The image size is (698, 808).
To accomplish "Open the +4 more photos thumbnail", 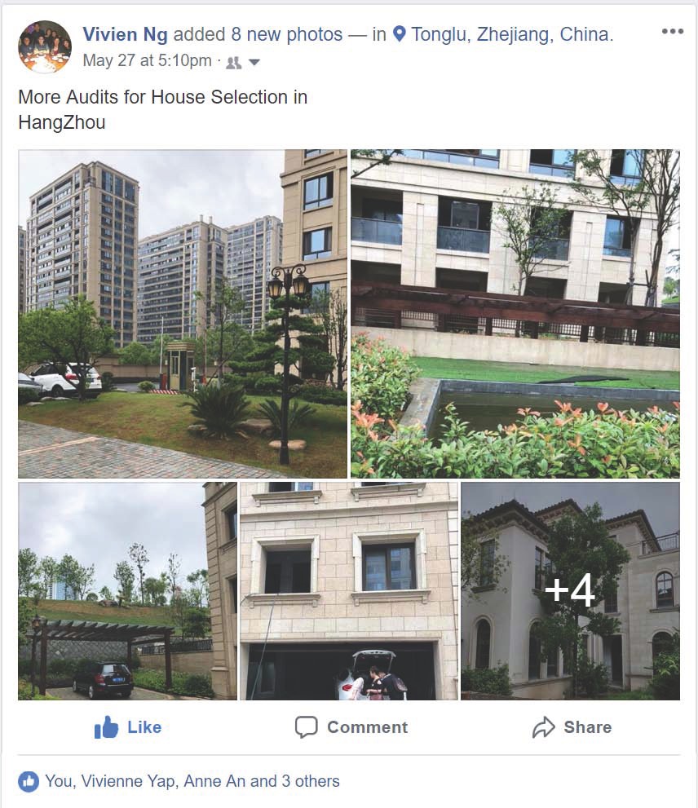I will pyautogui.click(x=570, y=591).
